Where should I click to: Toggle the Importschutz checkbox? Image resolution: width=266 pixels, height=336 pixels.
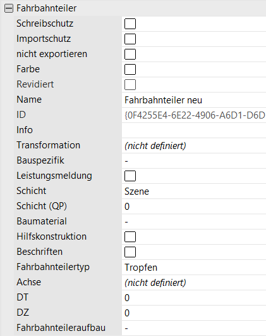(130, 39)
